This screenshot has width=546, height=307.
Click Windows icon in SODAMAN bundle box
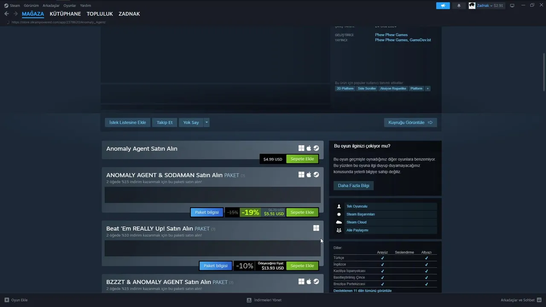(x=301, y=174)
